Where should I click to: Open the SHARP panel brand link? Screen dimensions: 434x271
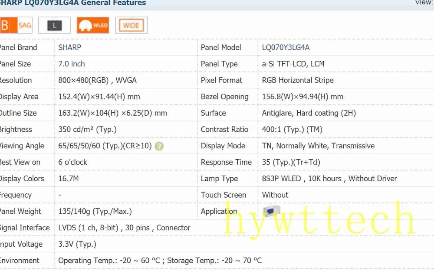point(69,47)
